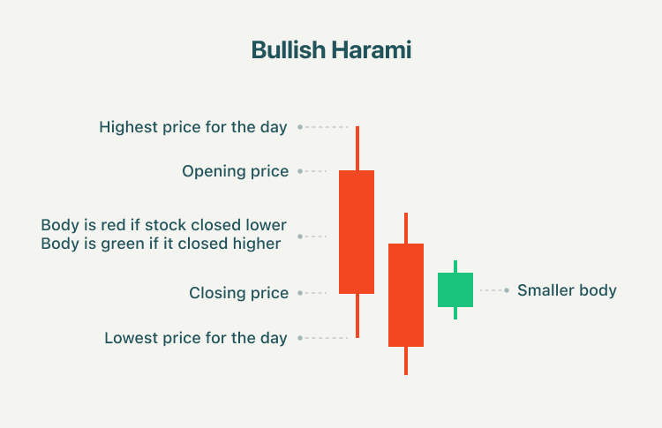Click the "Opening price" label
The width and height of the screenshot is (662, 428).
tap(235, 171)
